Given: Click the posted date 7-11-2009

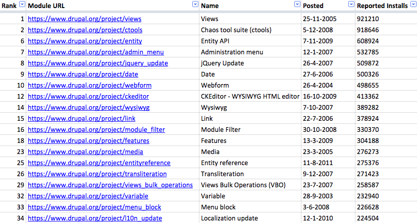Looking at the screenshot, I should pyautogui.click(x=328, y=41).
